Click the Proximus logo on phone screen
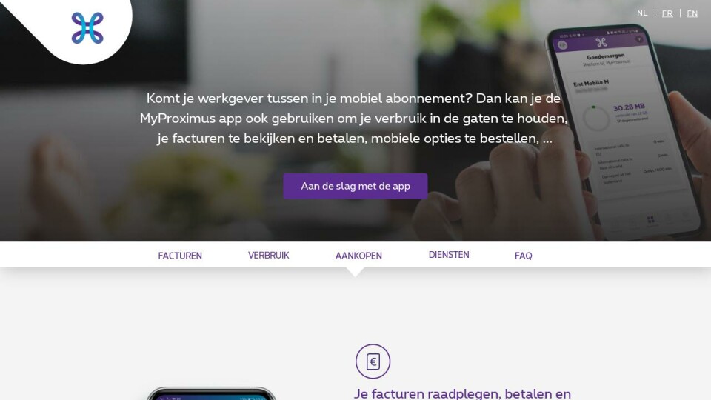 coord(601,43)
